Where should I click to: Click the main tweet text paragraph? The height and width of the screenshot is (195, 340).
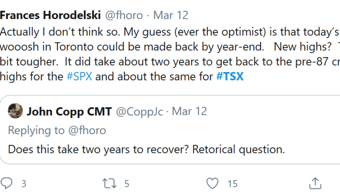[x=168, y=47]
